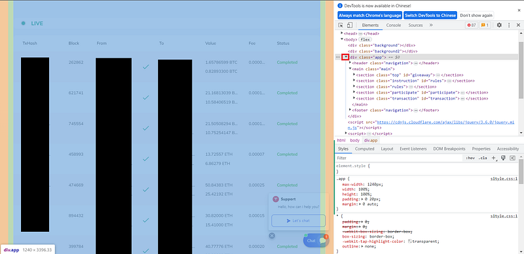Open the DOM Breakpoints tab
Viewport: 524px width, 254px height.
[449, 149]
